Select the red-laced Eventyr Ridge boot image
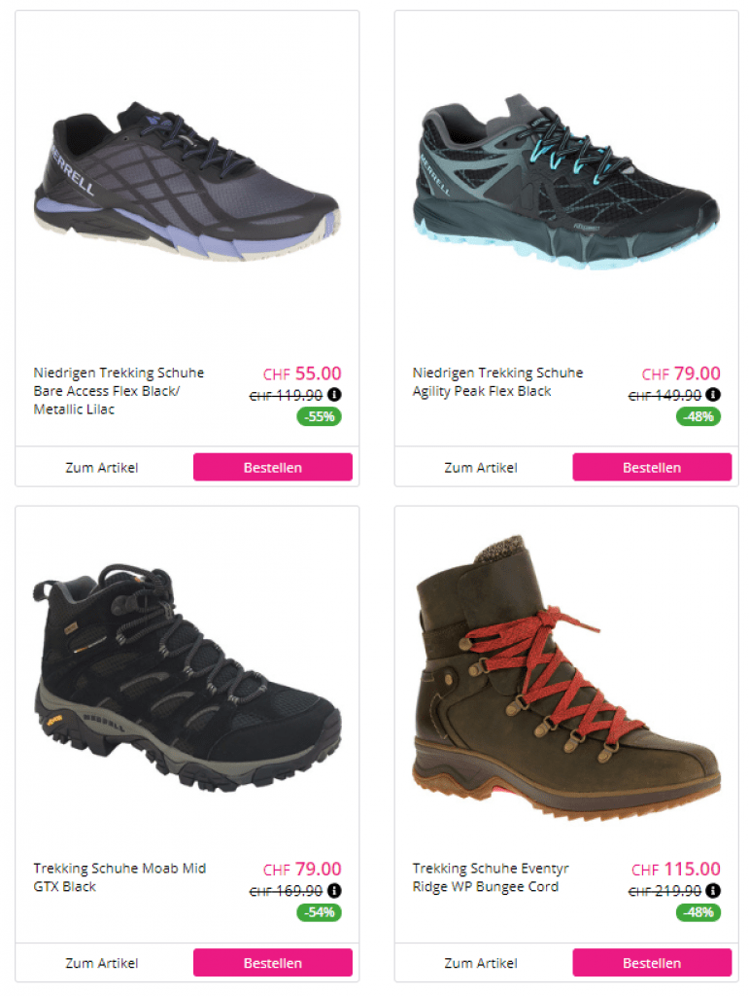Screen dimensions: 749x996 pos(566,678)
